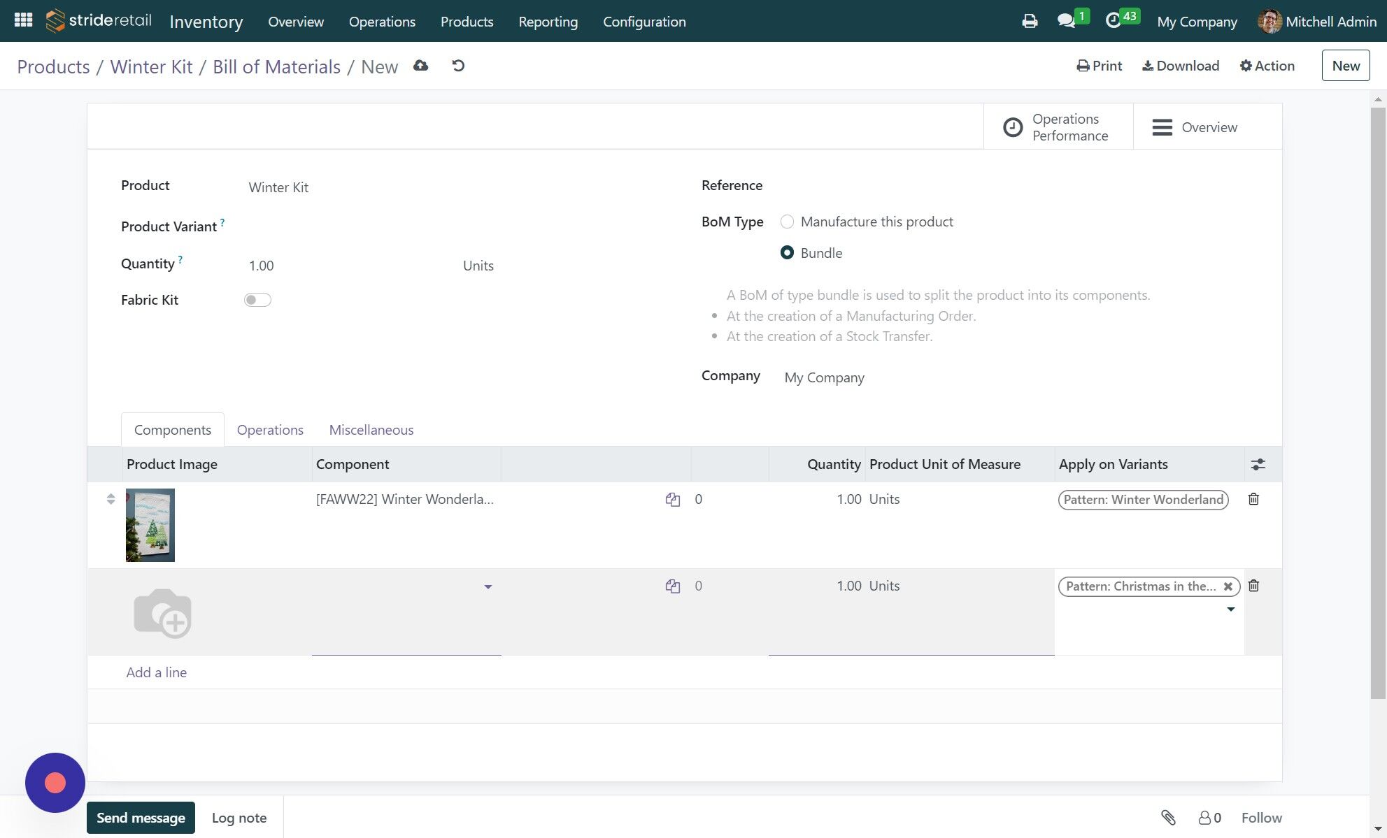Screen dimensions: 1387x838
Task: Open the apps grid menu
Action: [23, 20]
